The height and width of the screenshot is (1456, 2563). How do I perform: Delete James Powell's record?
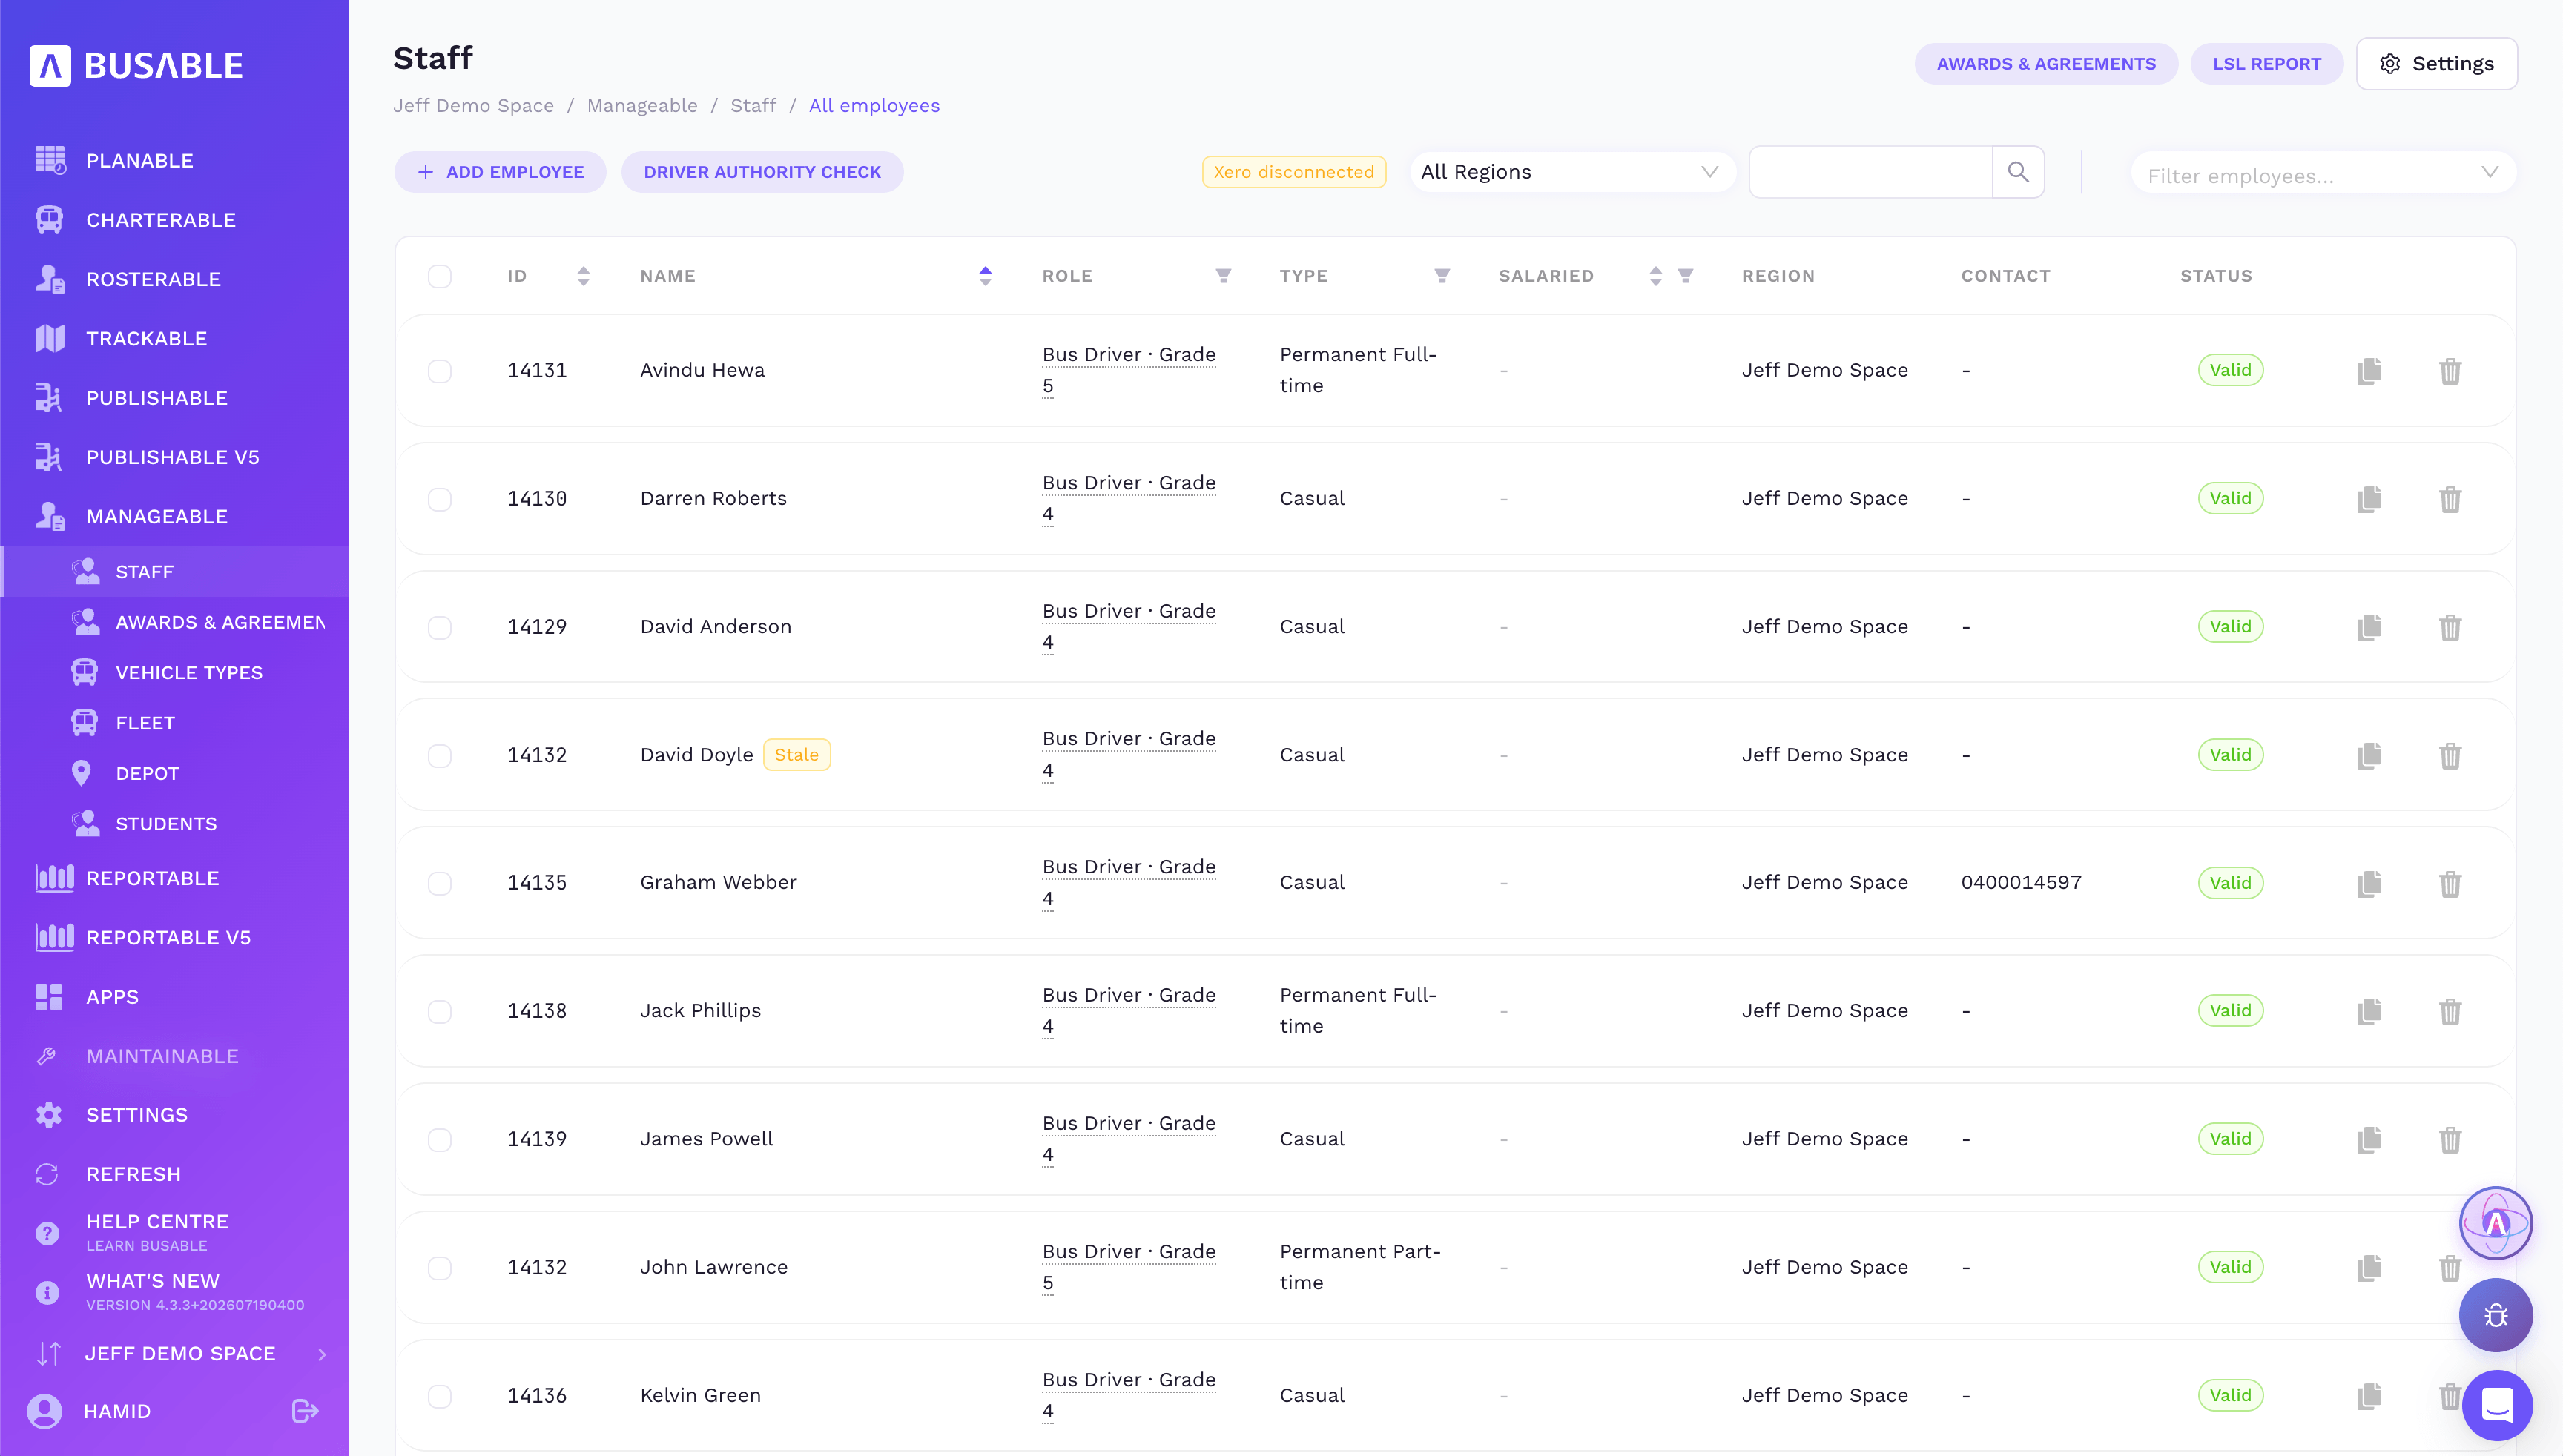[x=2449, y=1139]
